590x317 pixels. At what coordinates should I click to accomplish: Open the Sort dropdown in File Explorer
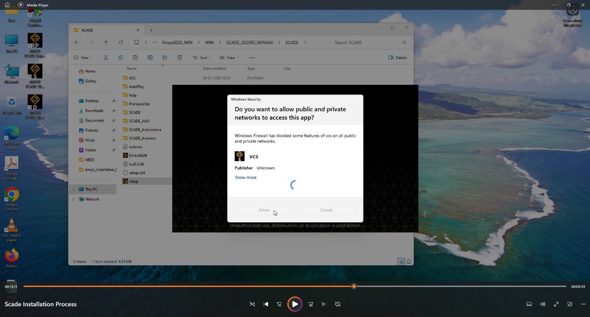point(201,58)
